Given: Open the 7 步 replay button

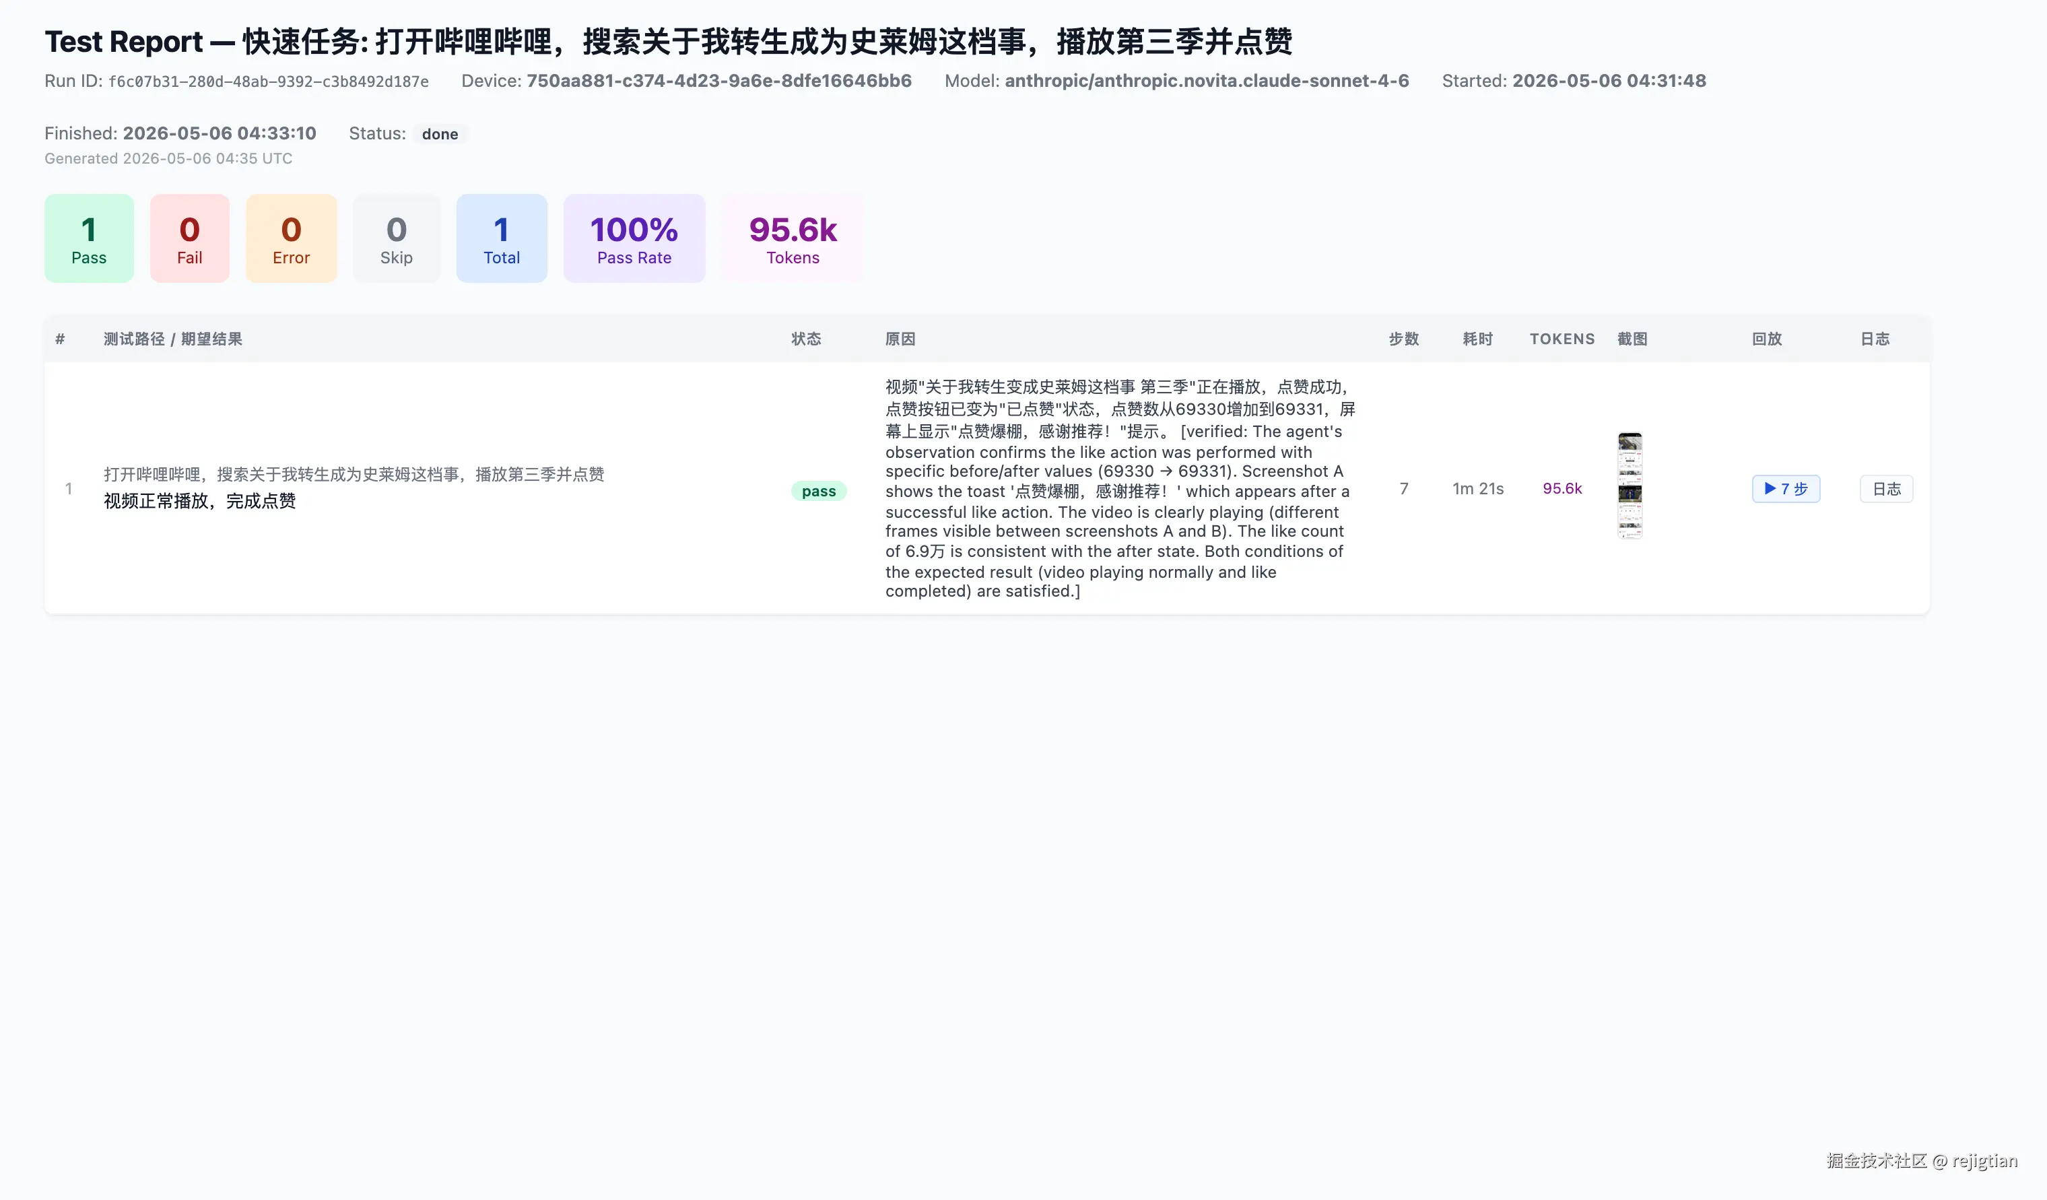Looking at the screenshot, I should tap(1786, 488).
